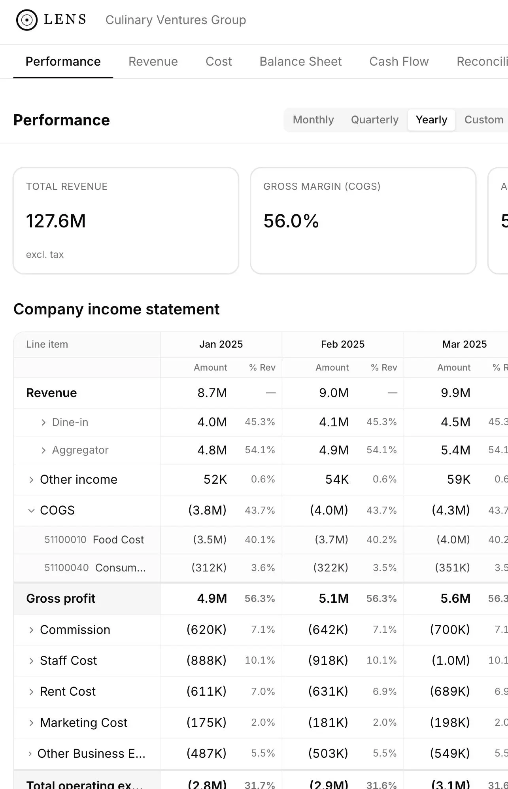Select the Quarterly period option
The height and width of the screenshot is (789, 508).
(x=375, y=120)
